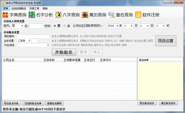Expand the hour (时) dropdown
Screen dimensions: 185x113
163,26
